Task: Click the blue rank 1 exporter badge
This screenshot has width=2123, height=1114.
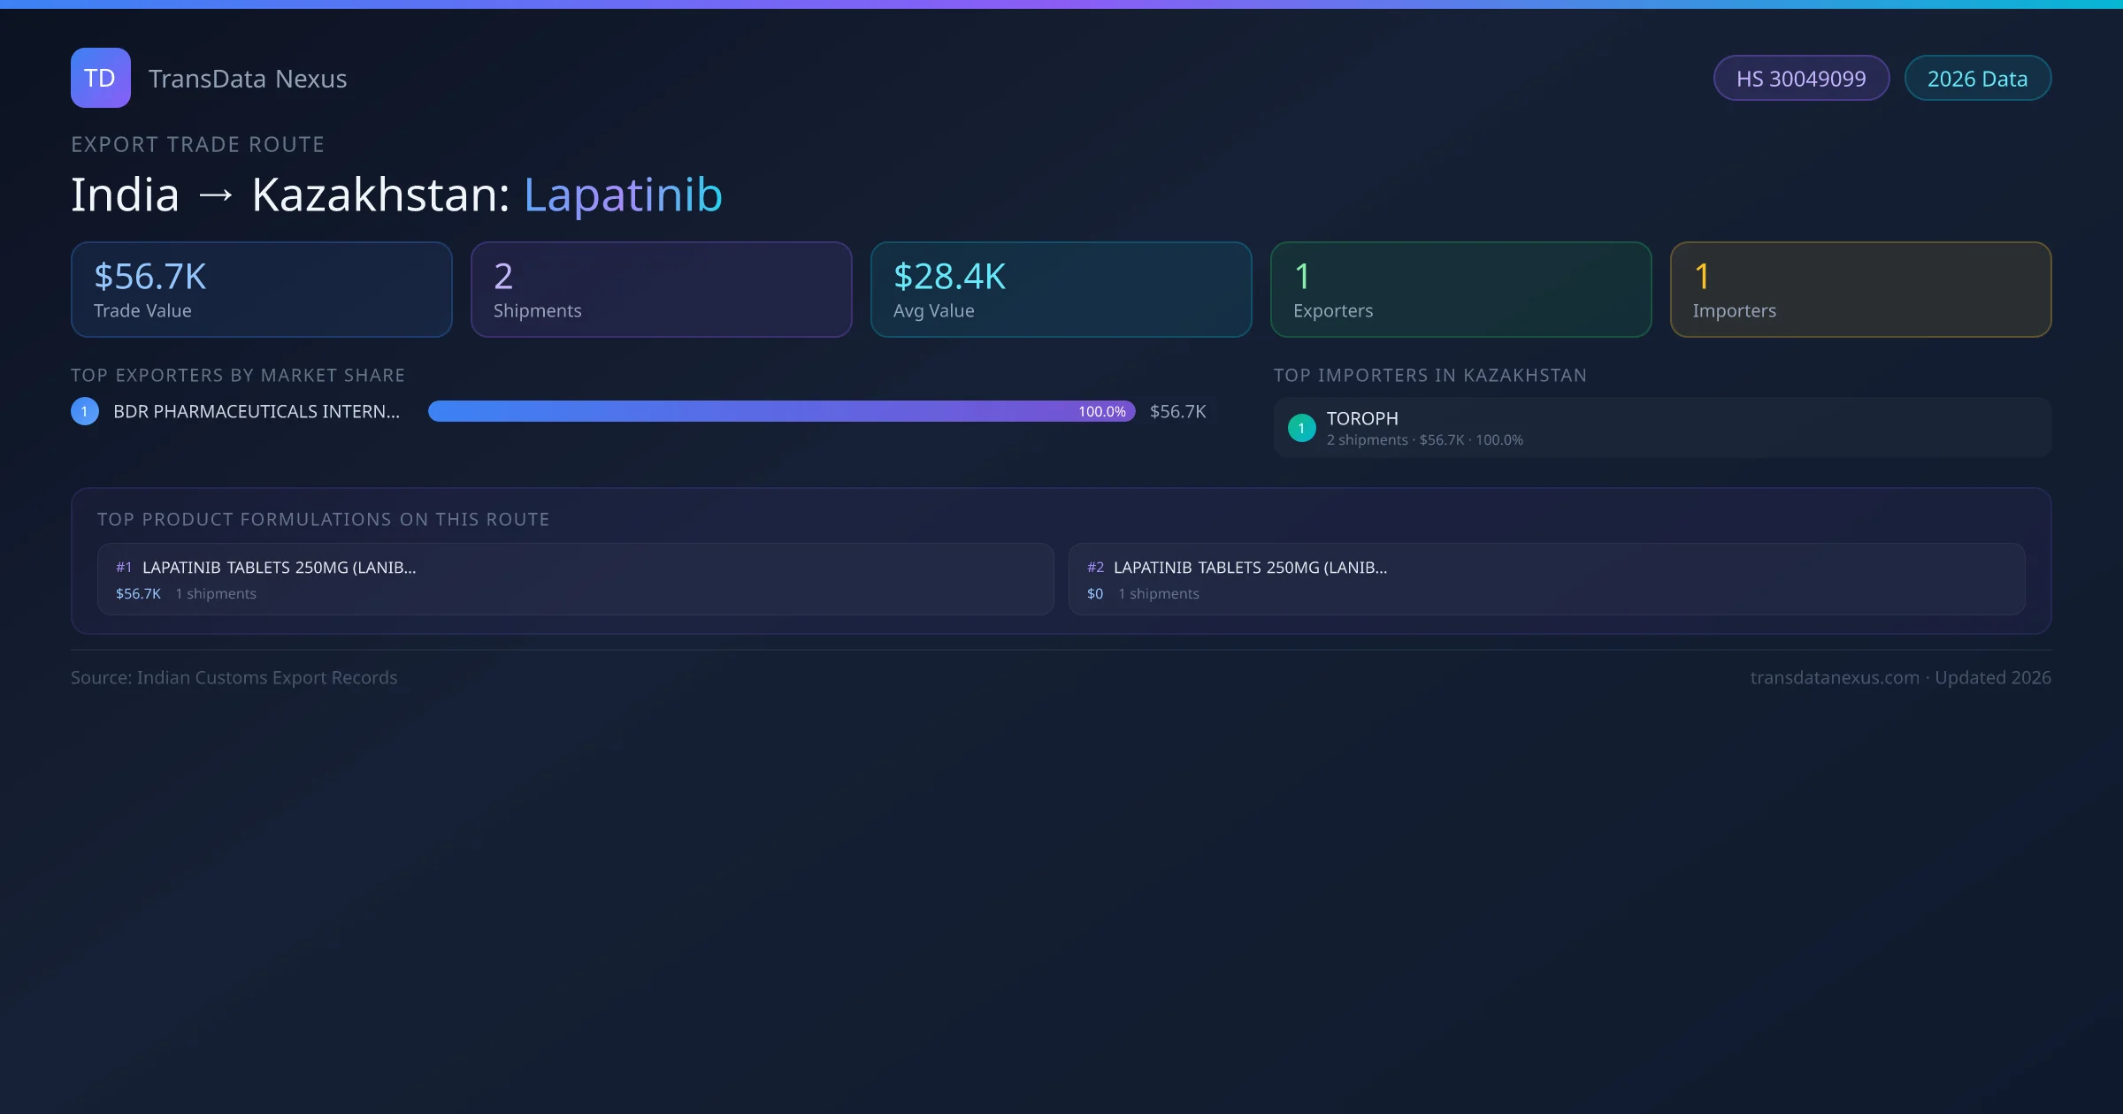Action: point(85,411)
